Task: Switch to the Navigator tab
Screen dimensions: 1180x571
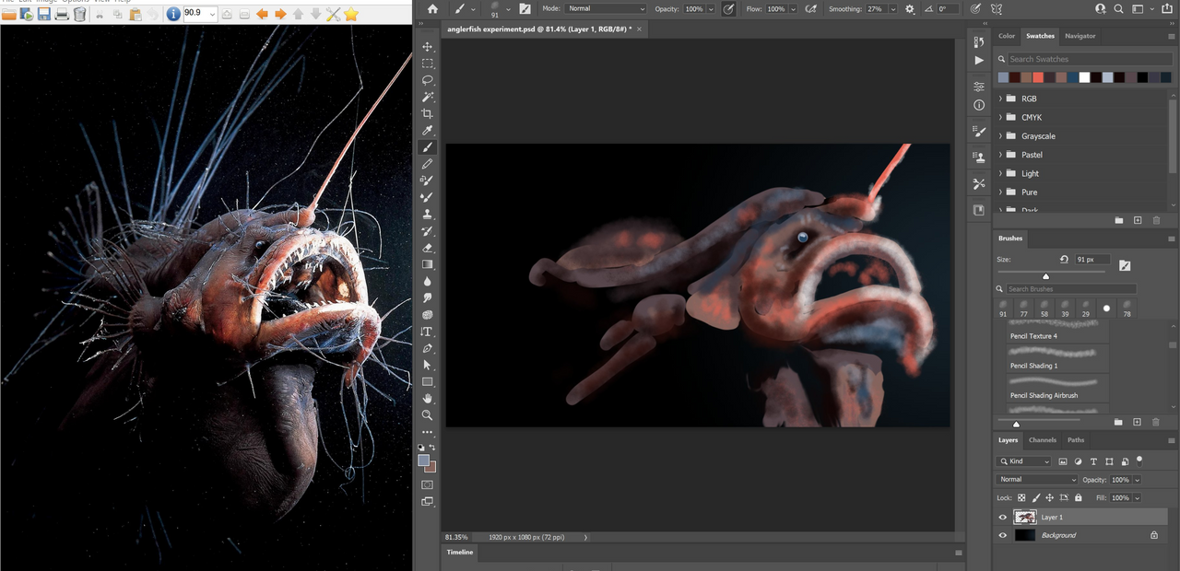Action: [x=1080, y=36]
